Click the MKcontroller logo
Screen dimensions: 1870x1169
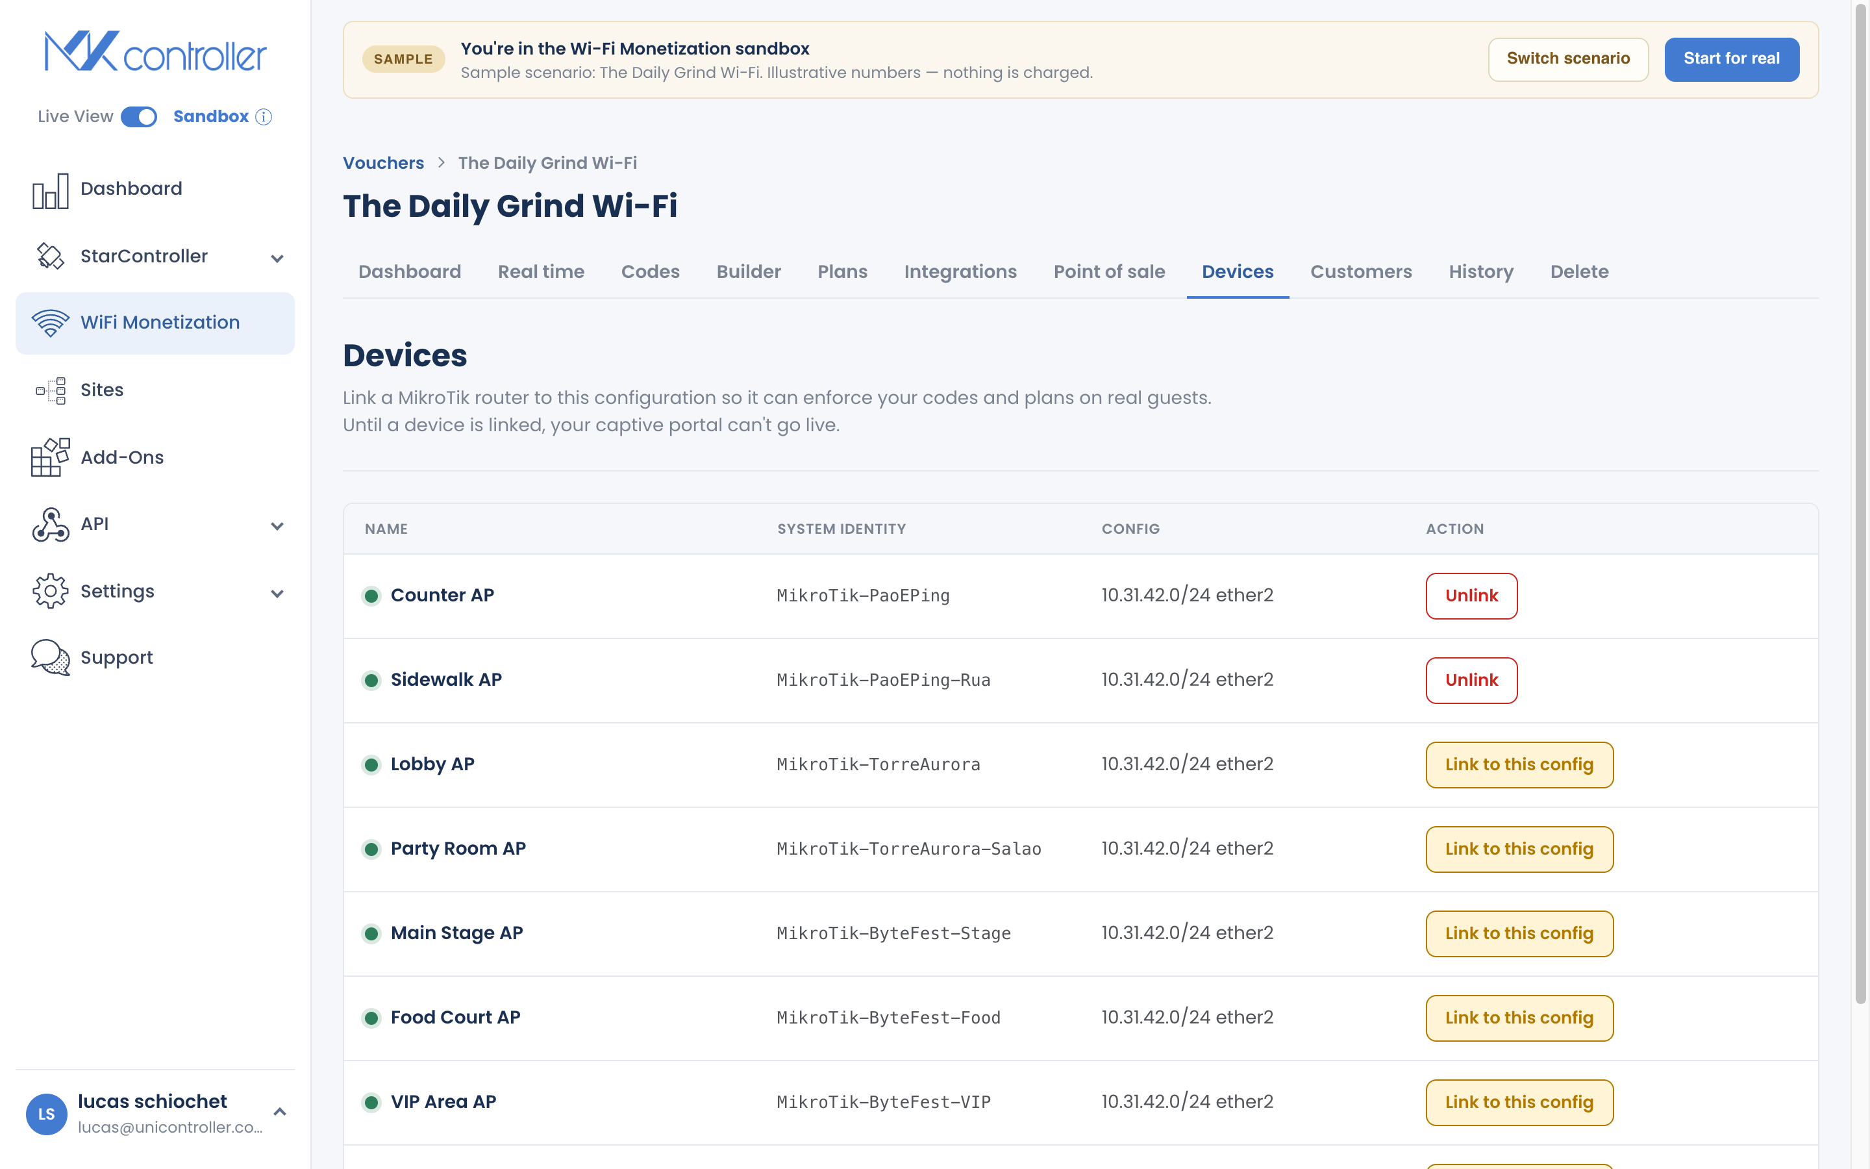[x=155, y=51]
